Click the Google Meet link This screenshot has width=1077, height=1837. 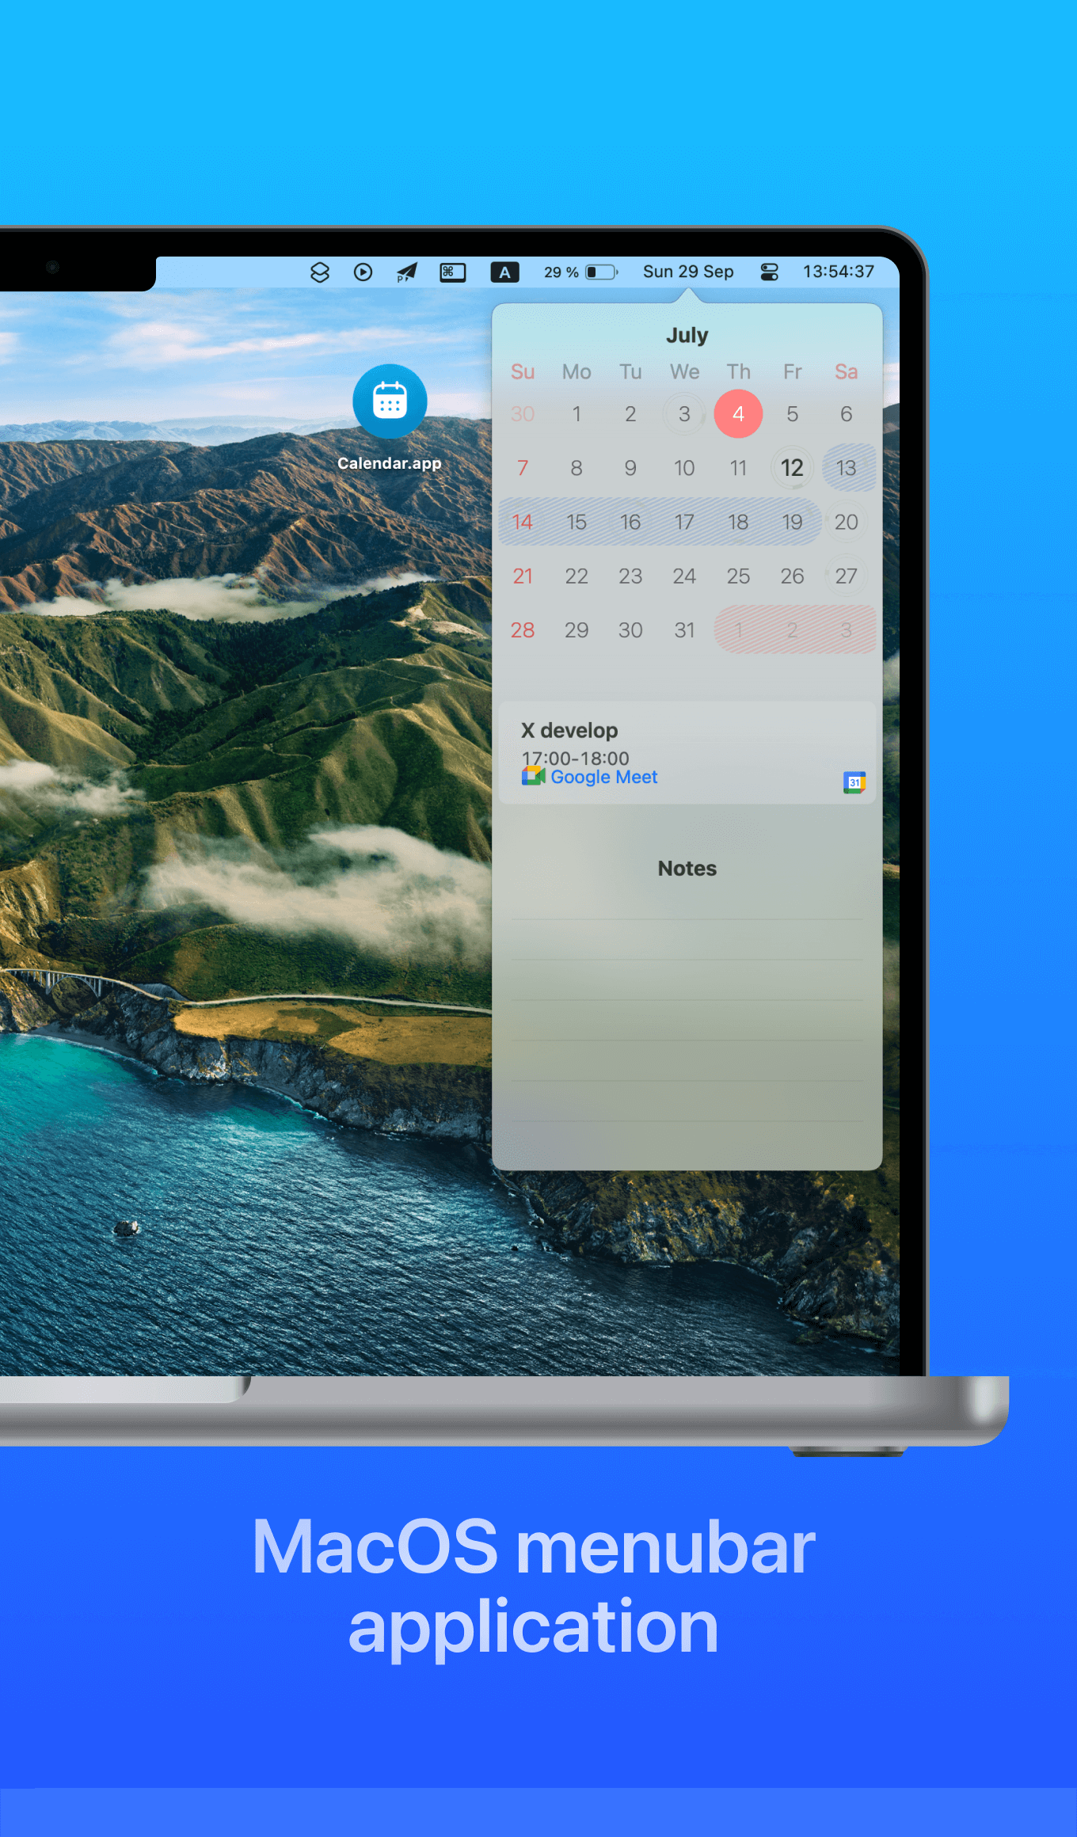click(603, 778)
